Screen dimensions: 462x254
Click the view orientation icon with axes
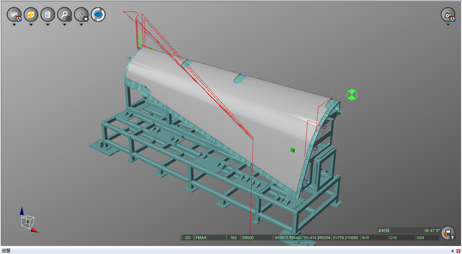coord(14,15)
